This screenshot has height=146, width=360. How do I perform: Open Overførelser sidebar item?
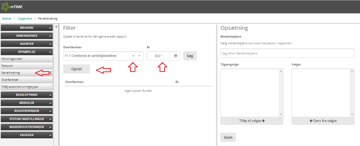pos(10,80)
